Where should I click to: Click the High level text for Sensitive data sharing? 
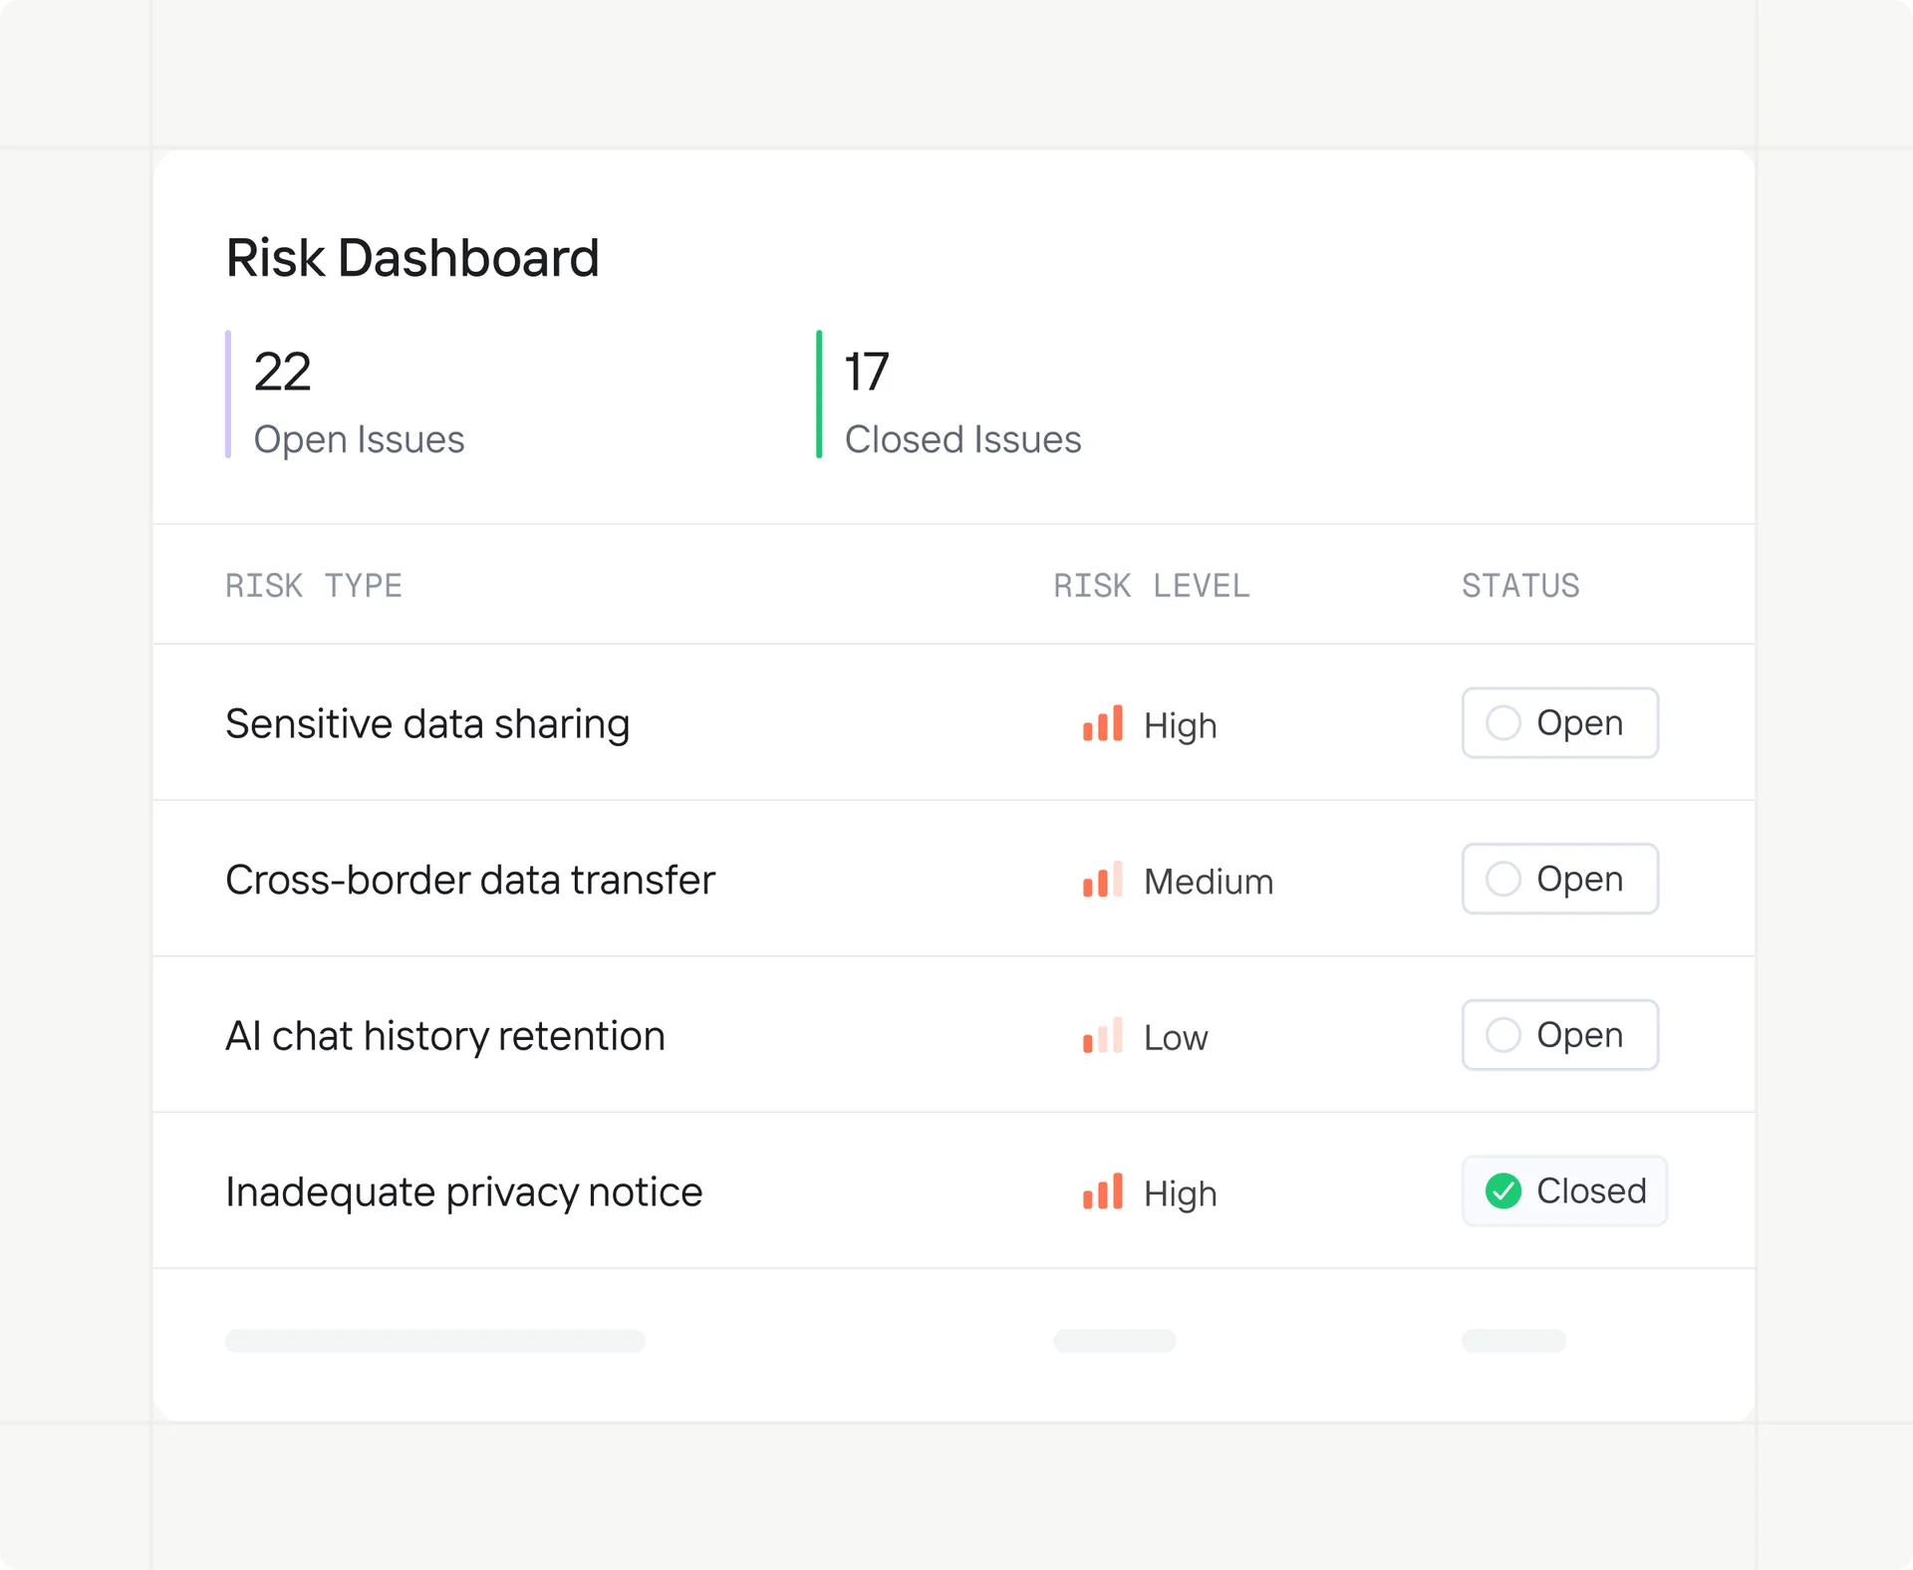point(1180,726)
